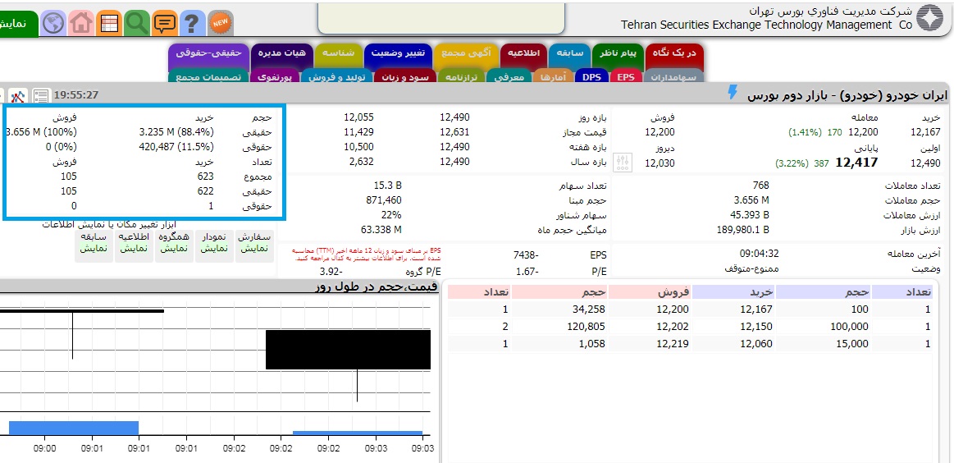
Task: Open the orange chat message icon
Action: (x=164, y=24)
